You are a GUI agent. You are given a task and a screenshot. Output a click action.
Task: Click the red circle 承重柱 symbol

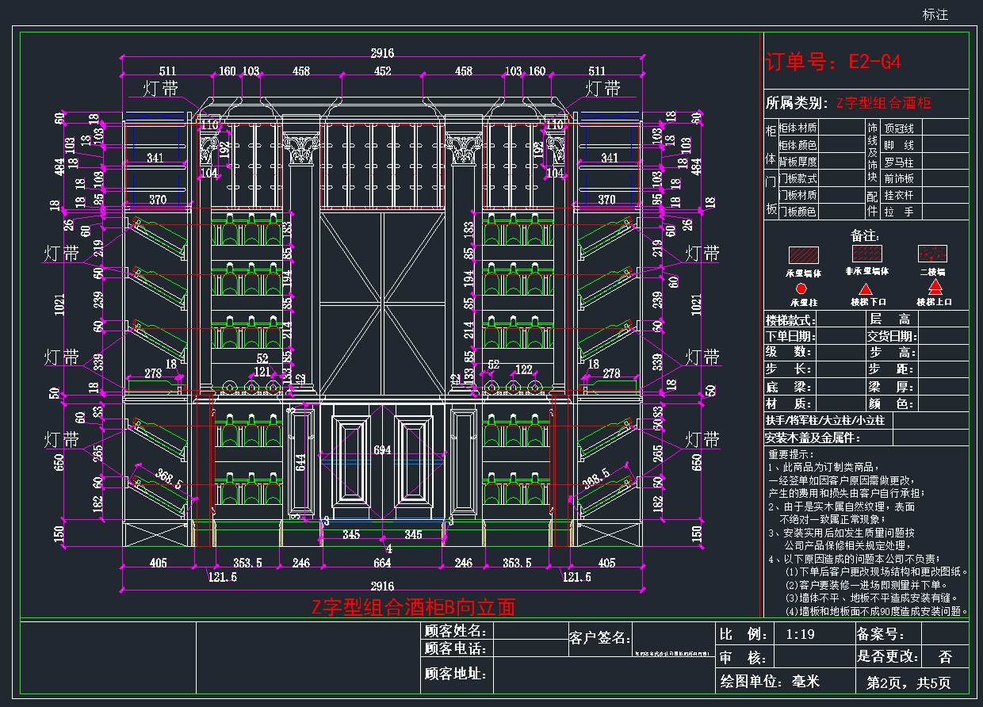(x=801, y=289)
